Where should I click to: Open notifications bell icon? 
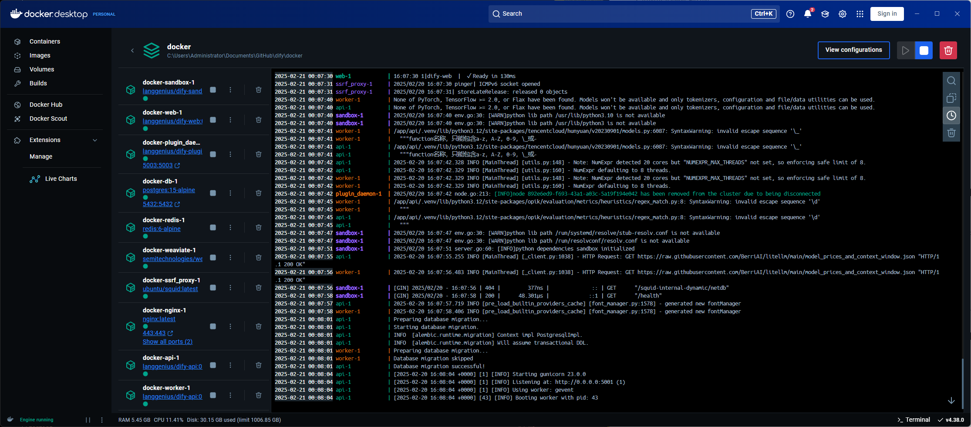click(x=808, y=14)
